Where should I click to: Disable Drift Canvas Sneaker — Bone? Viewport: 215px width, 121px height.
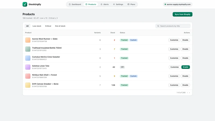pyautogui.click(x=185, y=85)
